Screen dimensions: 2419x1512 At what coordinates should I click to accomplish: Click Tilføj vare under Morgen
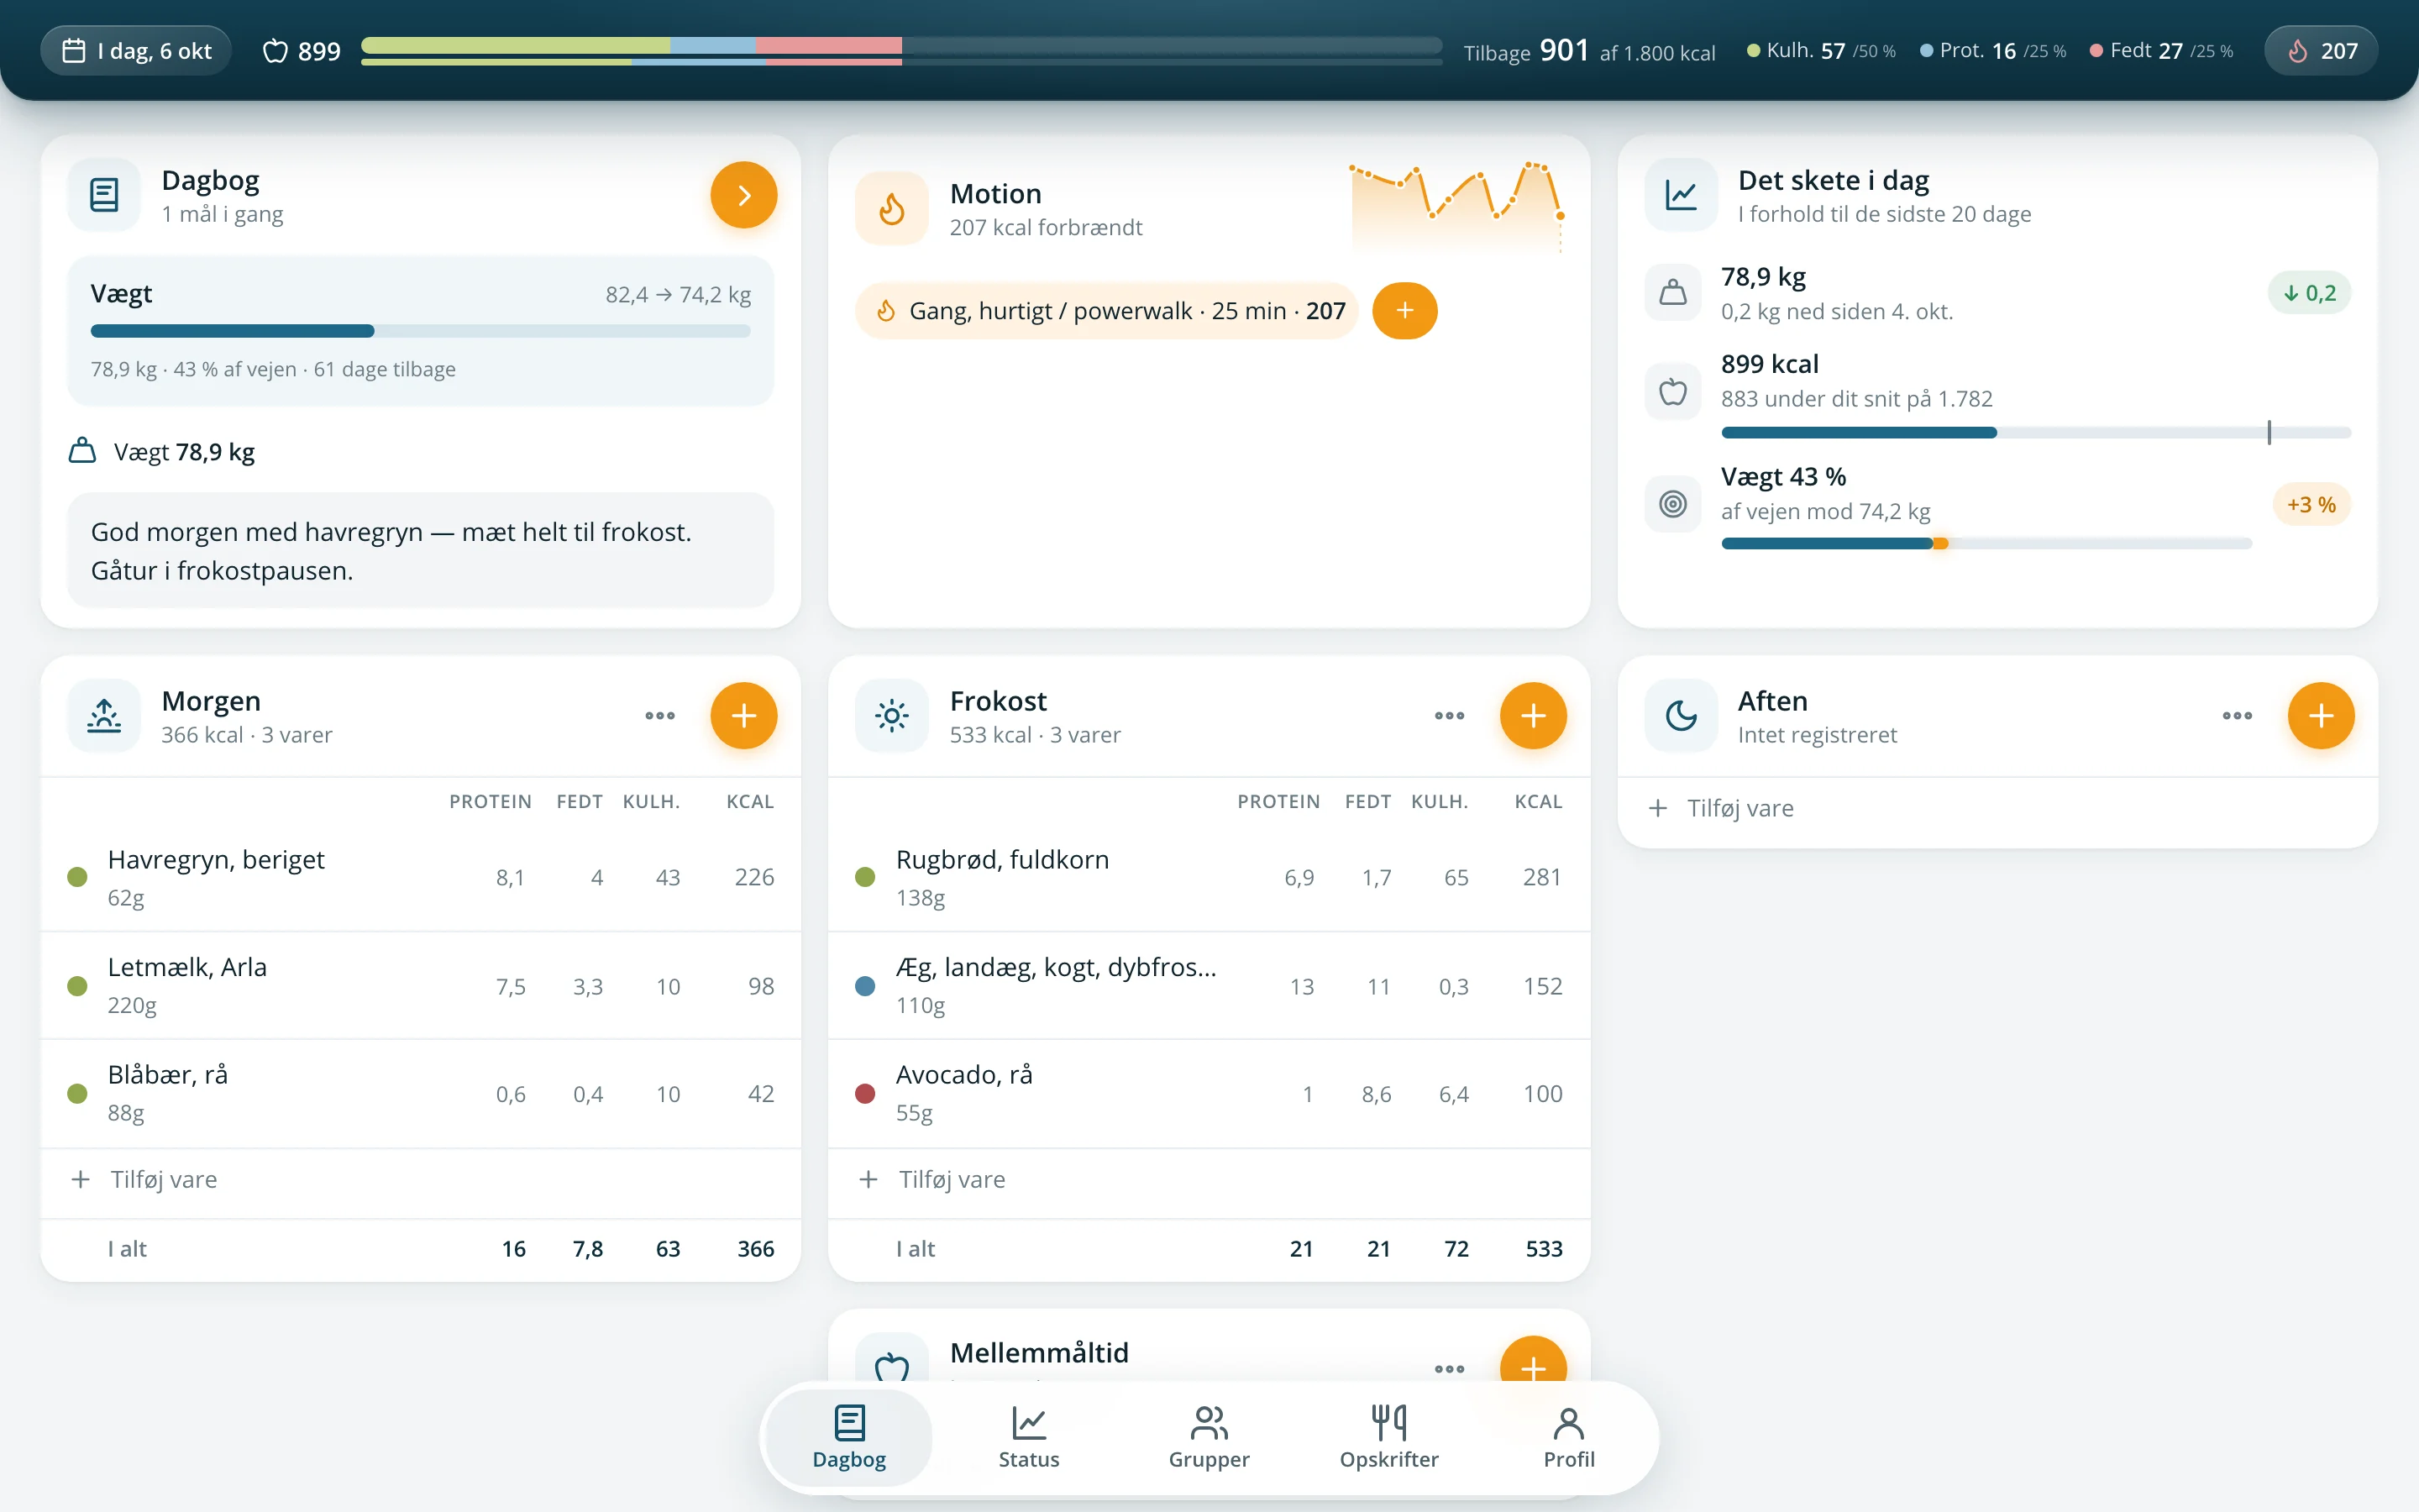(421, 1180)
